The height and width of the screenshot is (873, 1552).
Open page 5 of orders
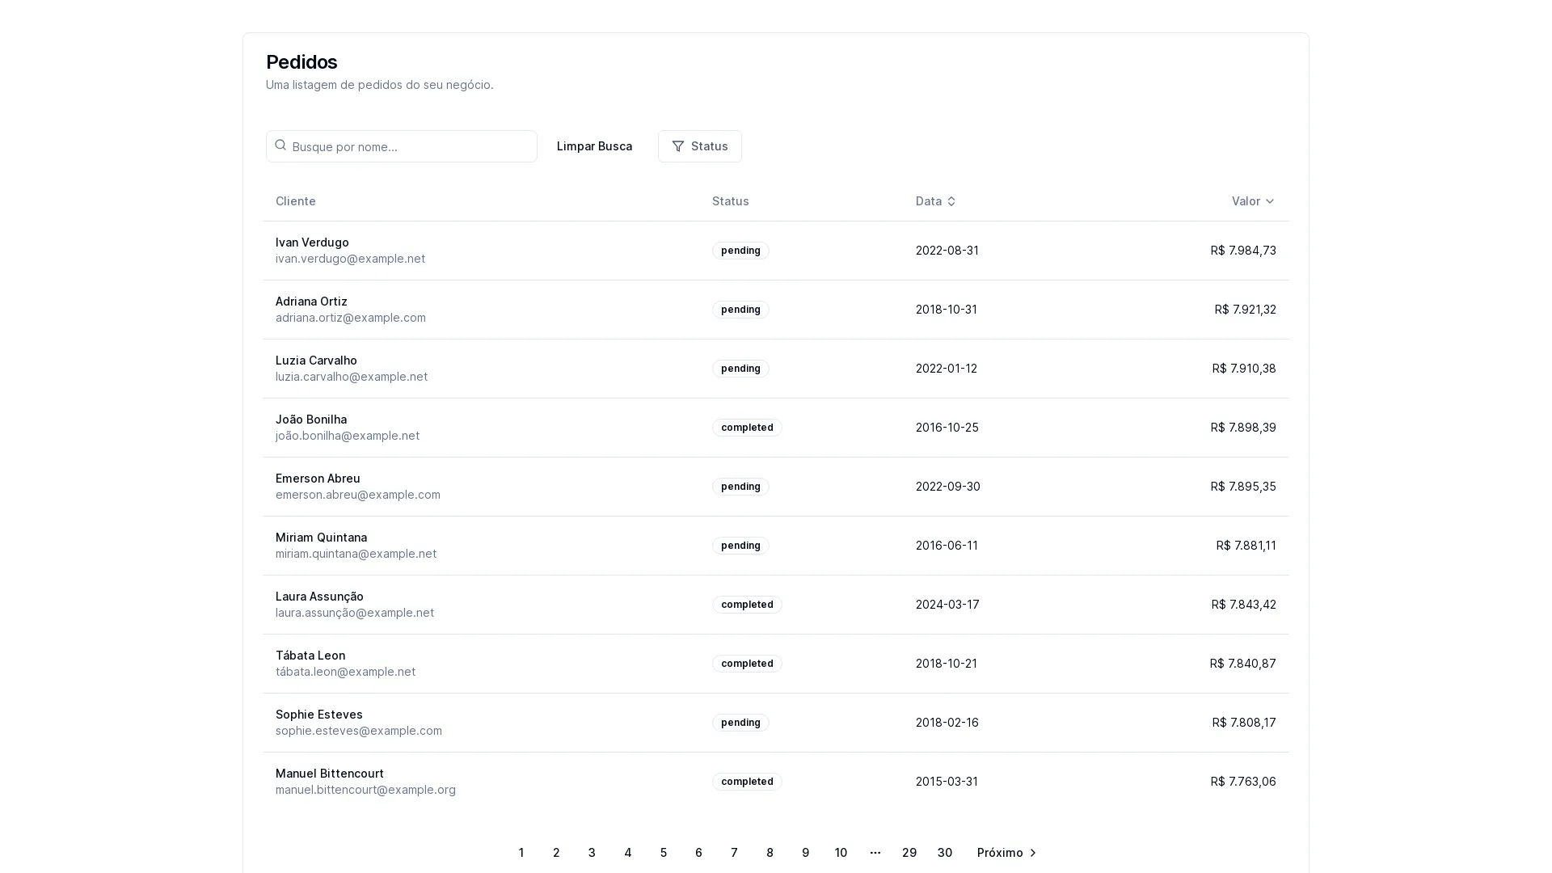point(663,853)
